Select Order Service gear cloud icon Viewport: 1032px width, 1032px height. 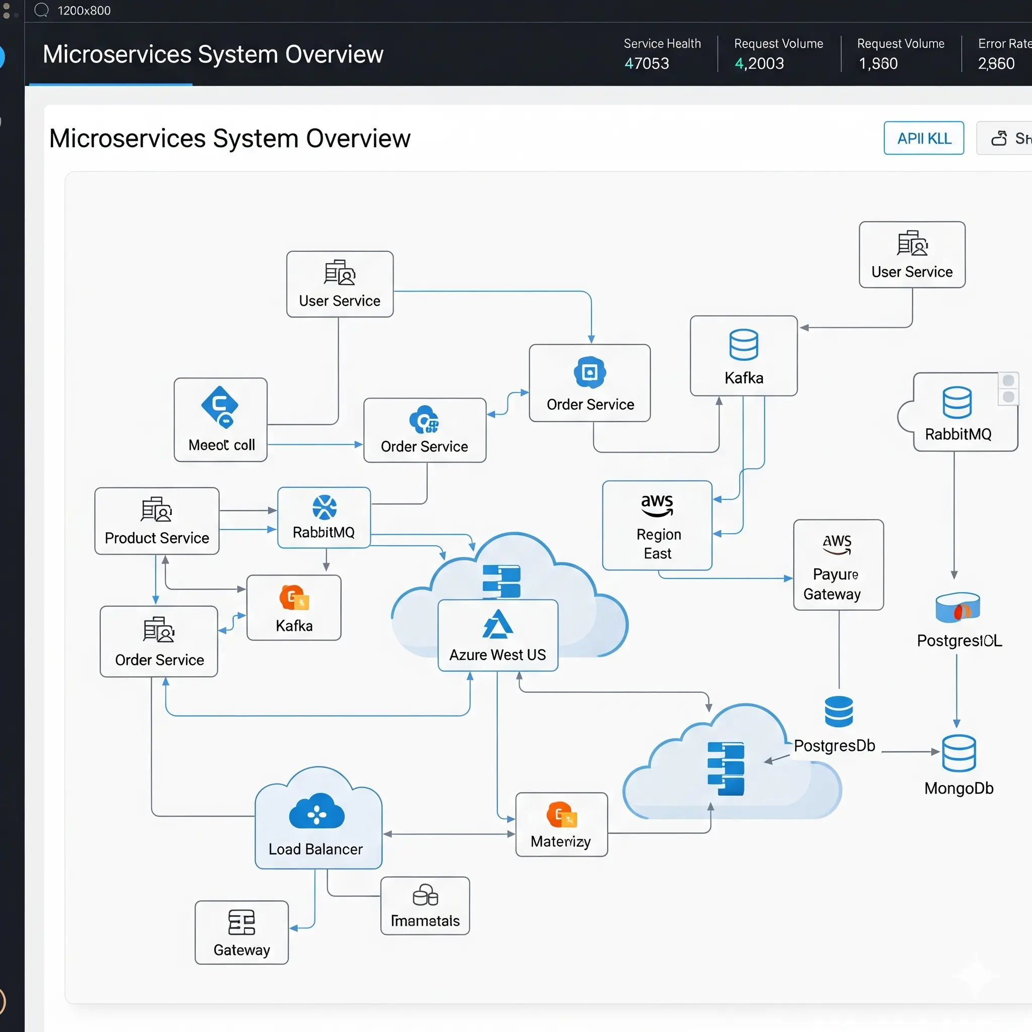(x=424, y=419)
